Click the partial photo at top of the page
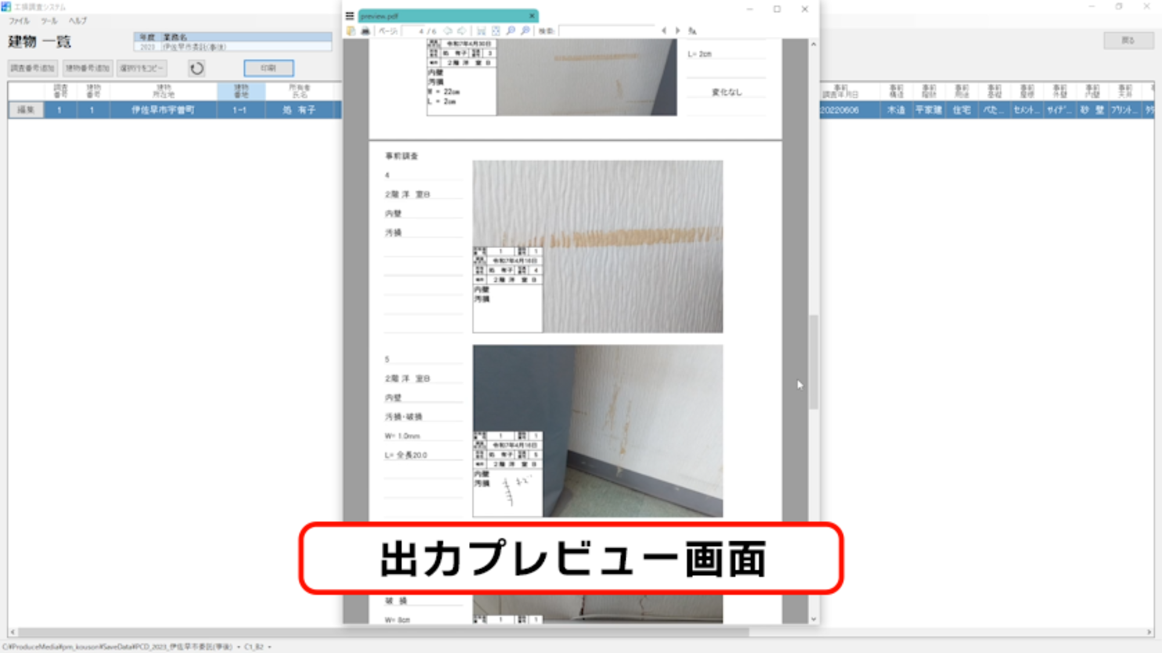Viewport: 1162px width, 653px height. tap(551, 77)
